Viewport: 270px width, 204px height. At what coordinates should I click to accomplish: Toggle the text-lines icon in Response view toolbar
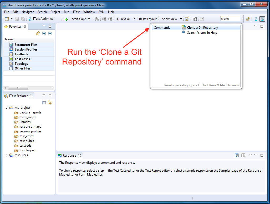point(237,155)
